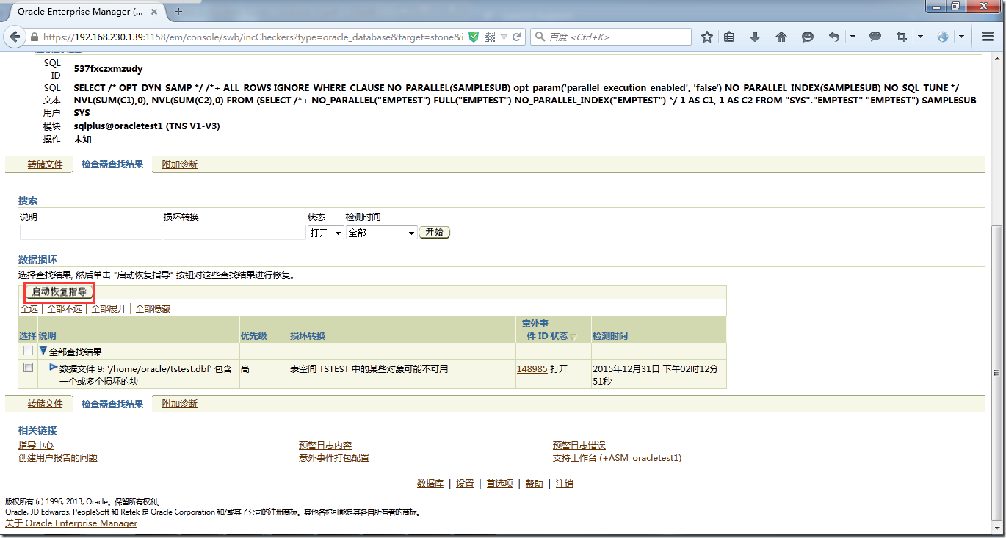Switch to upper 附加诊断 tab

click(180, 164)
